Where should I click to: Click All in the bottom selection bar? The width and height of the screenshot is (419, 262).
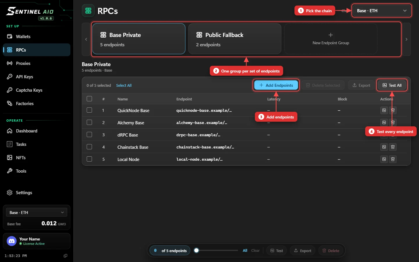coord(245,251)
